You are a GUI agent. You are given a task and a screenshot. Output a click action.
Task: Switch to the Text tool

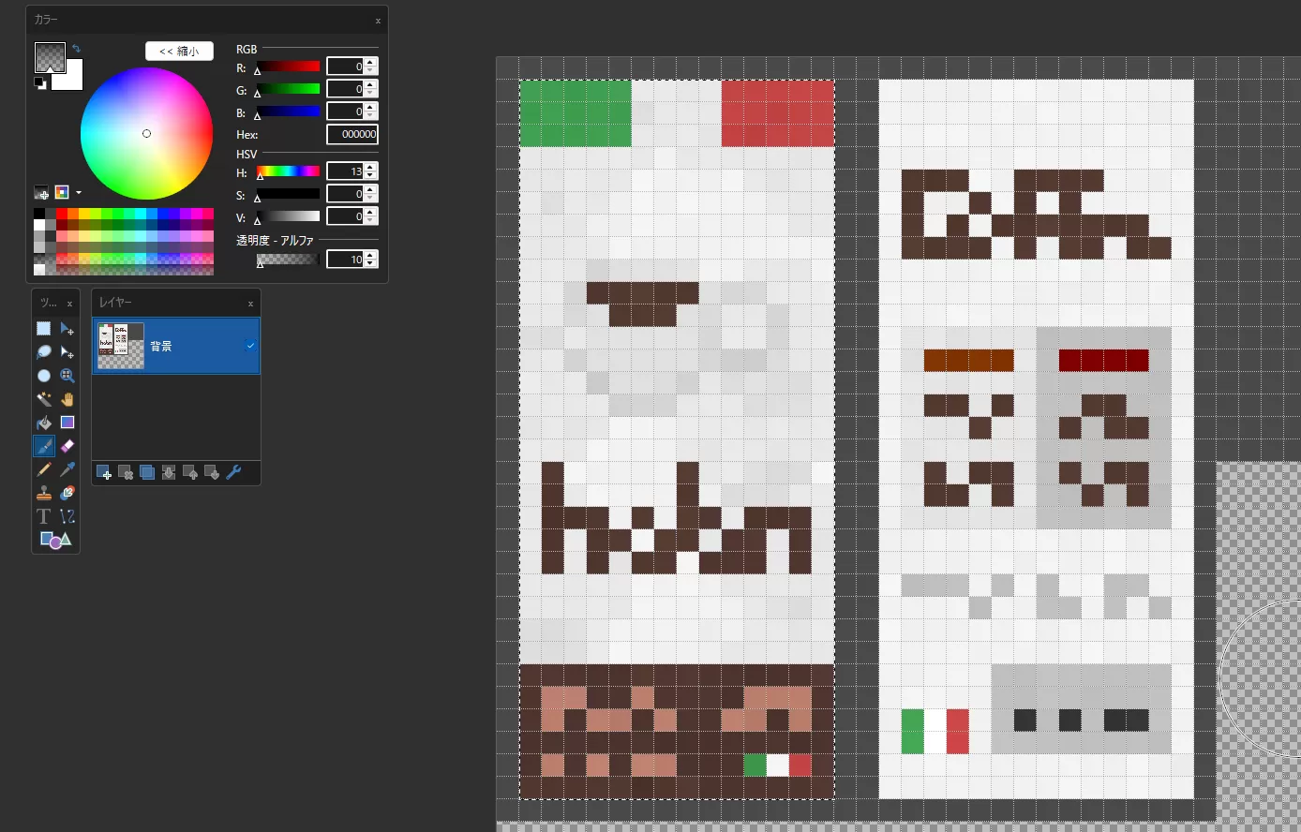point(43,516)
